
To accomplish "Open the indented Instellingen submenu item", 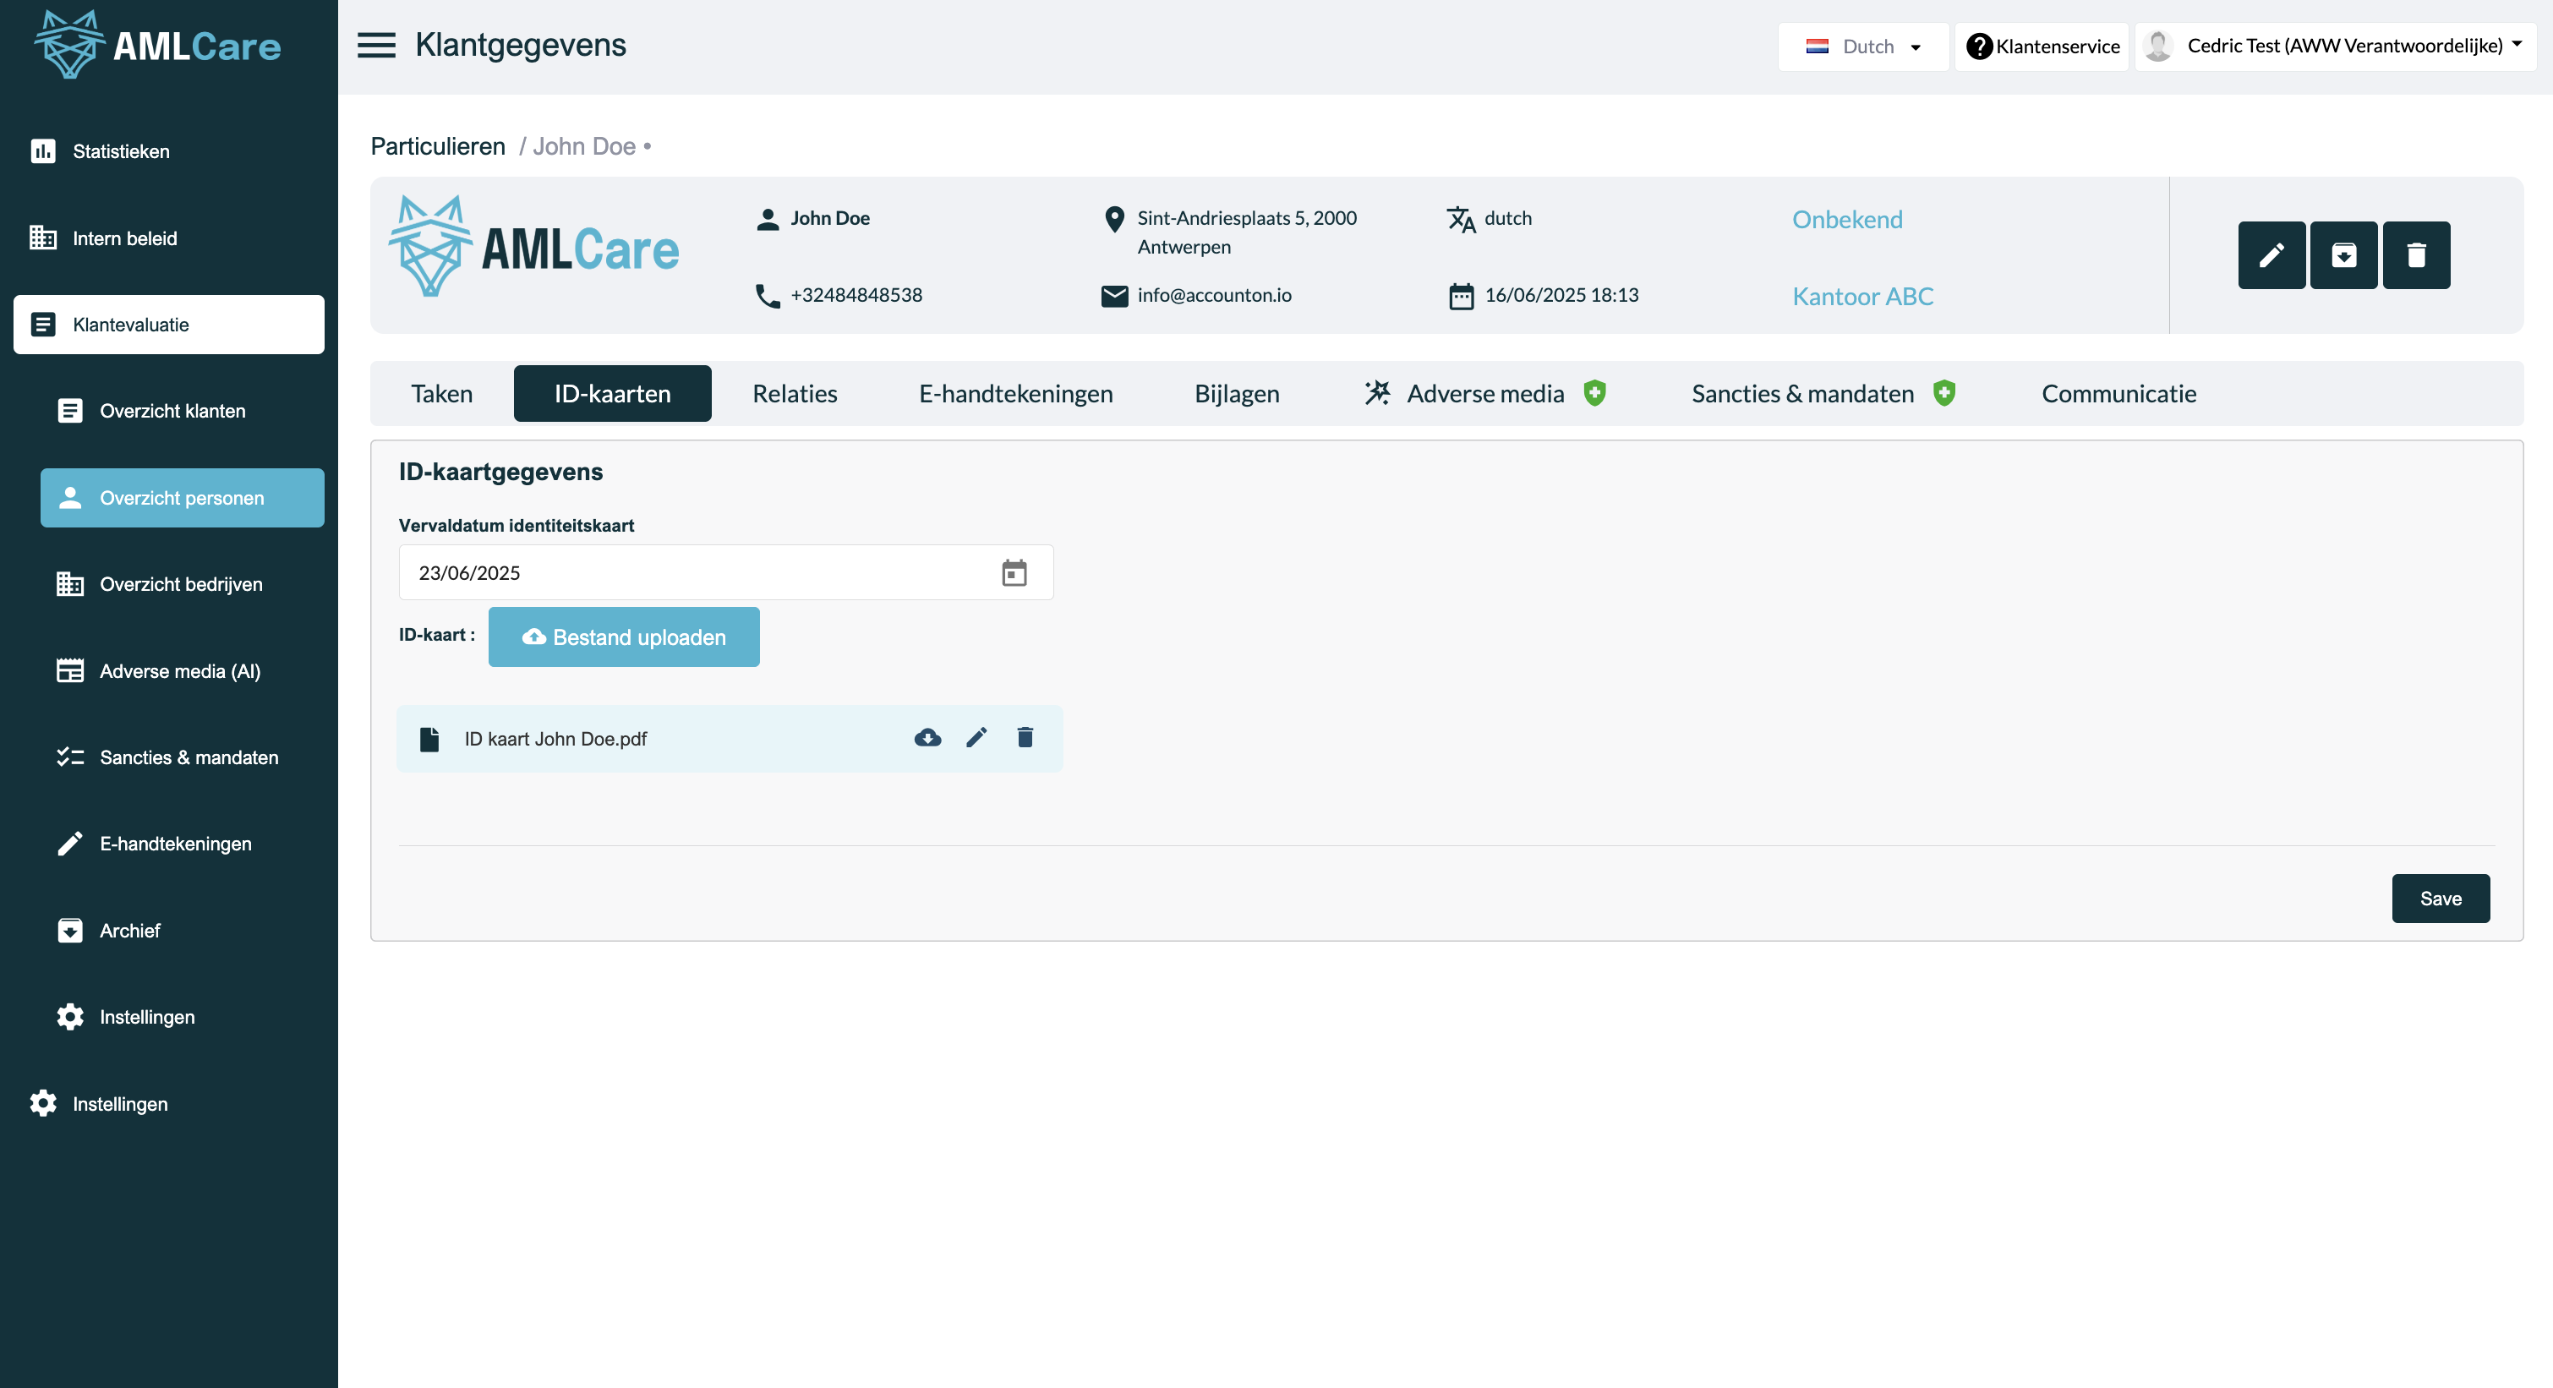I will click(x=183, y=1016).
